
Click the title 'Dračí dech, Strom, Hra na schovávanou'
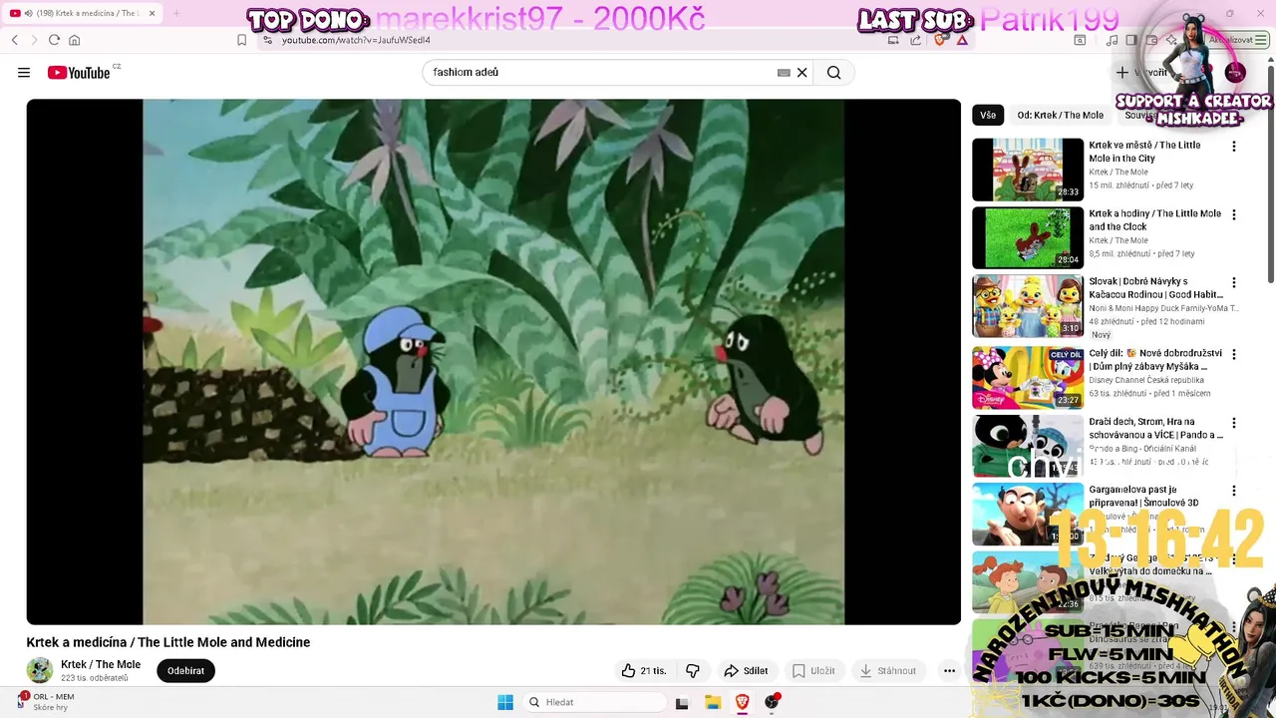pyautogui.click(x=1155, y=429)
